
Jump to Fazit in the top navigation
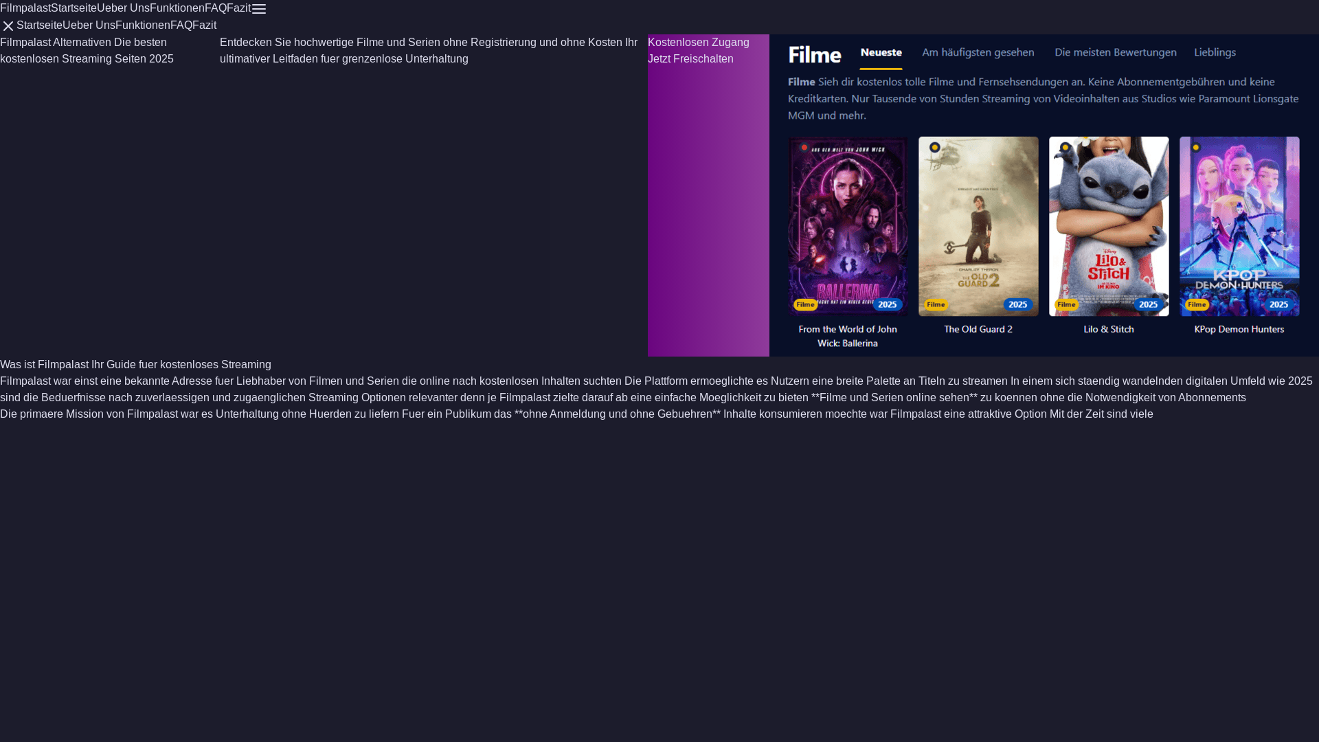click(x=239, y=8)
